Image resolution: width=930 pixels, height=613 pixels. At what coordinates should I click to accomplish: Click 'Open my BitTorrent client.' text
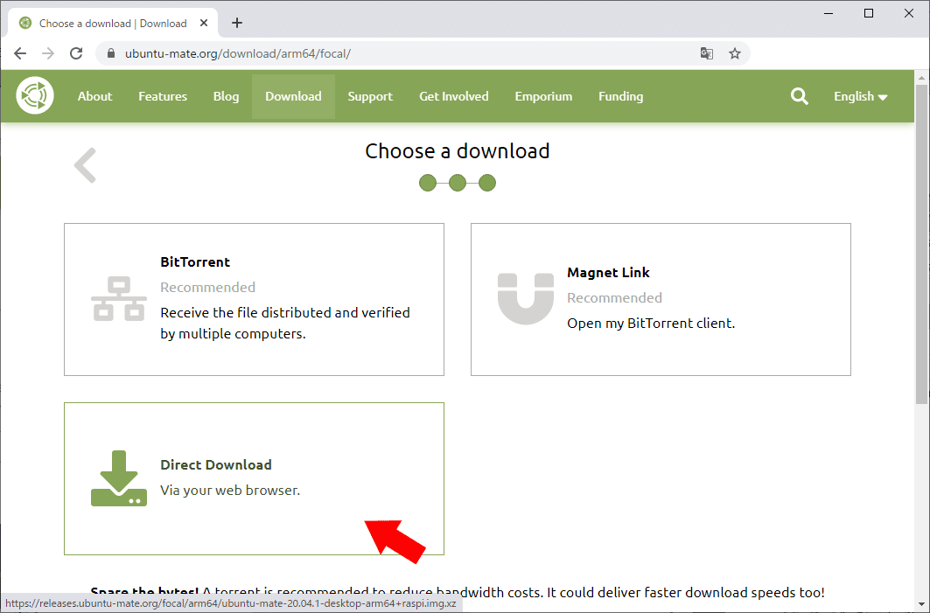tap(651, 323)
